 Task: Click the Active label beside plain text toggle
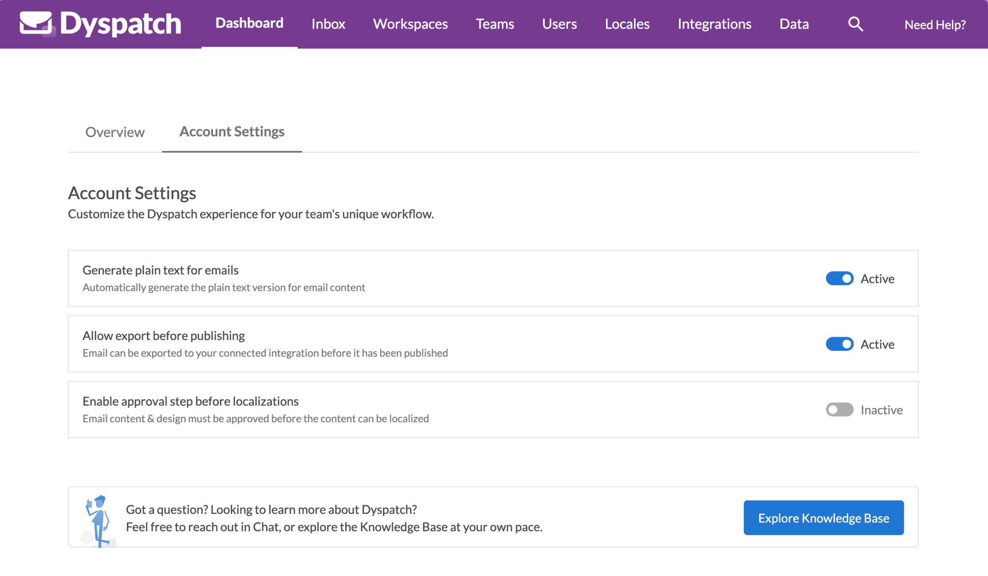pyautogui.click(x=877, y=278)
